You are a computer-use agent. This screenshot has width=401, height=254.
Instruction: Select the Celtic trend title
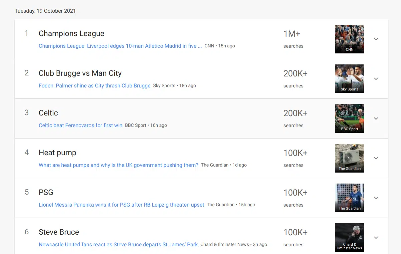(48, 113)
